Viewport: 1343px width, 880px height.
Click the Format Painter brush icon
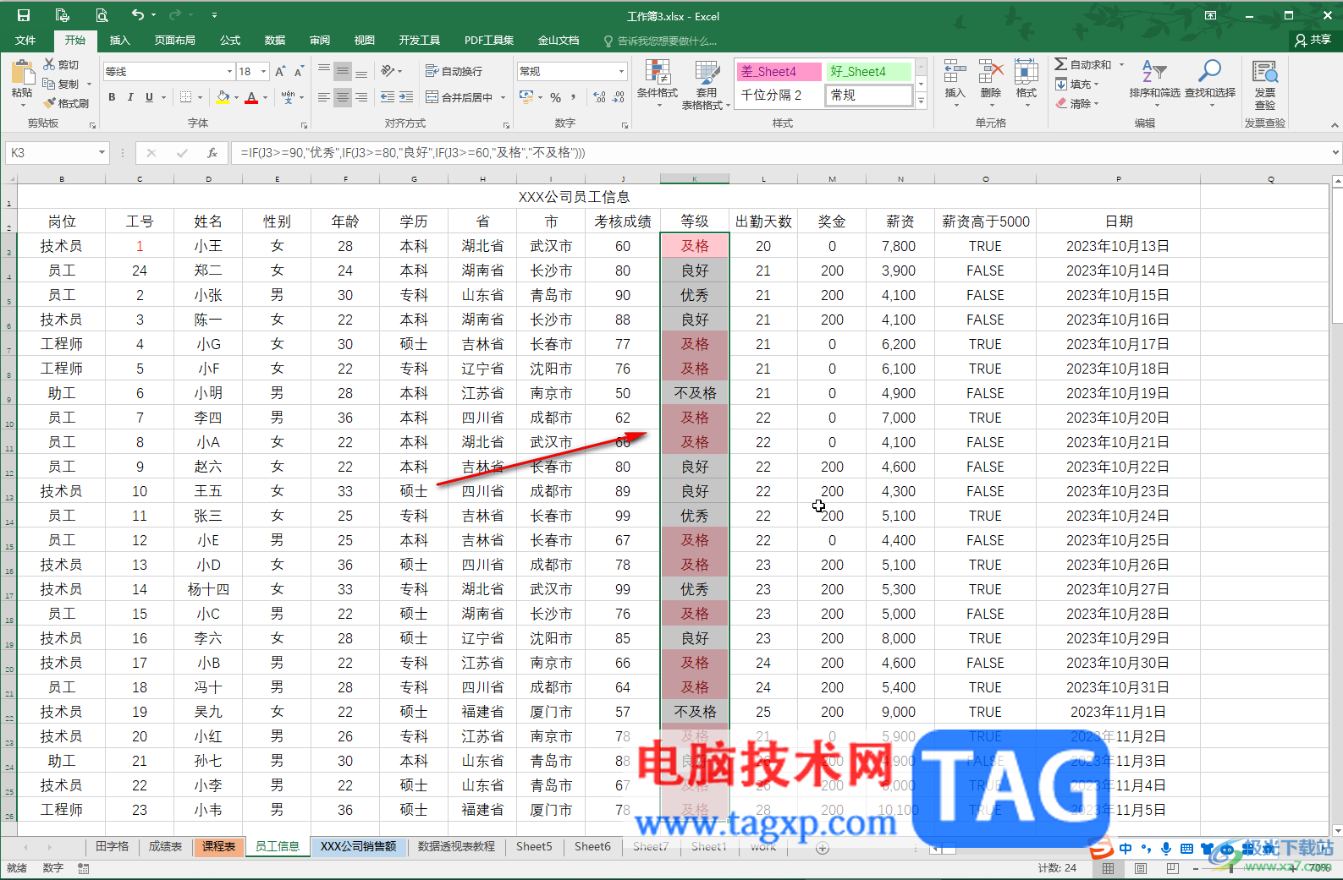[50, 103]
